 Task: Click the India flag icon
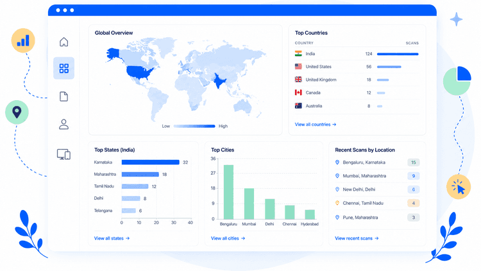coord(298,53)
